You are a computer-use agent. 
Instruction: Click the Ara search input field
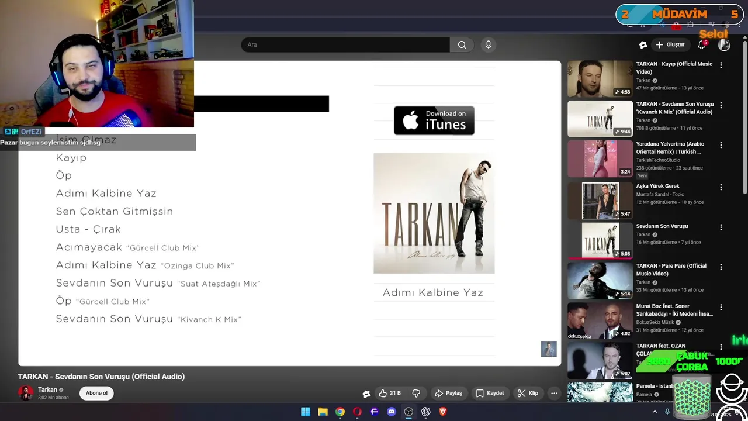[345, 45]
